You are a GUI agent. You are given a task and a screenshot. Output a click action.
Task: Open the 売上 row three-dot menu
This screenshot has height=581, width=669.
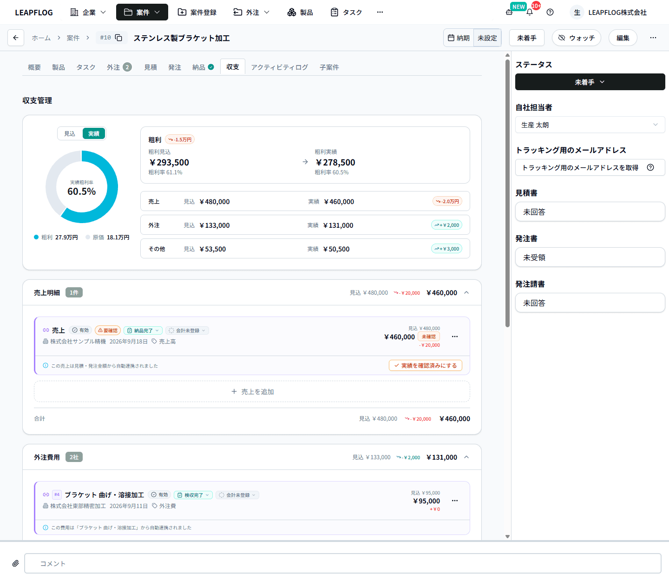click(x=455, y=337)
